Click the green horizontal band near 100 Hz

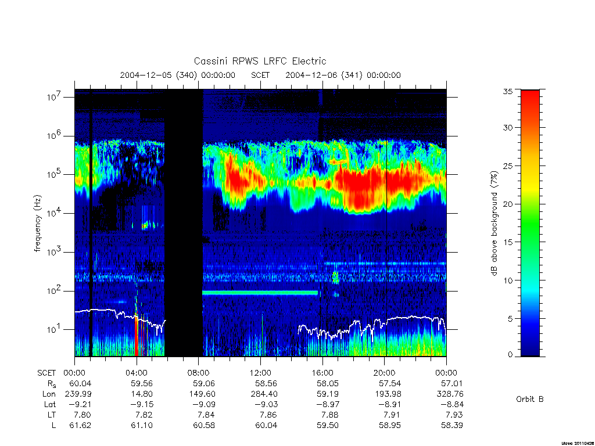260,293
